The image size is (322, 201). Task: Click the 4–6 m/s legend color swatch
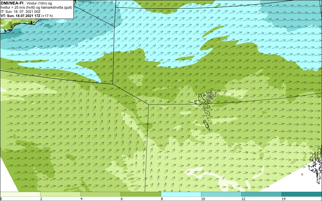[x=100, y=194]
